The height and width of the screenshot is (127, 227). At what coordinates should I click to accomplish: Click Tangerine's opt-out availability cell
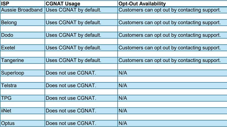(x=172, y=60)
